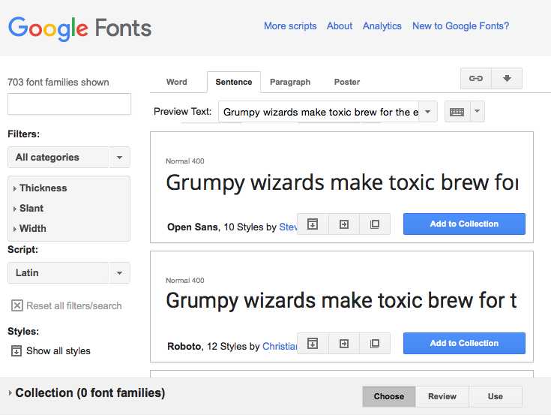
Task: Click 'Normal 400' label on Open Sans card
Action: (x=185, y=161)
